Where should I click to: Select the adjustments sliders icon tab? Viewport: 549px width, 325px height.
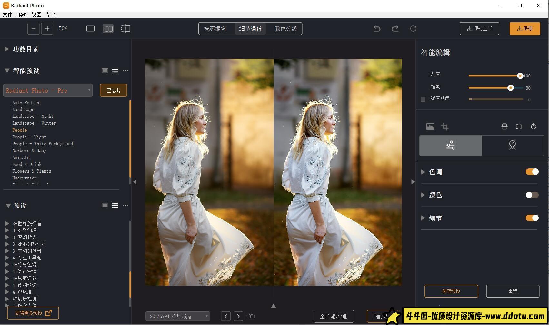pyautogui.click(x=450, y=145)
